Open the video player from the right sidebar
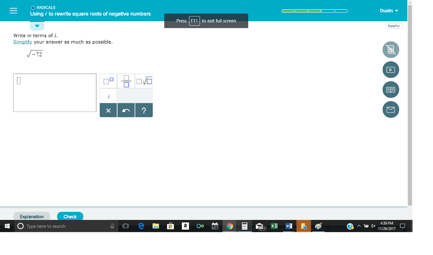This screenshot has width=433, height=255. pyautogui.click(x=390, y=69)
